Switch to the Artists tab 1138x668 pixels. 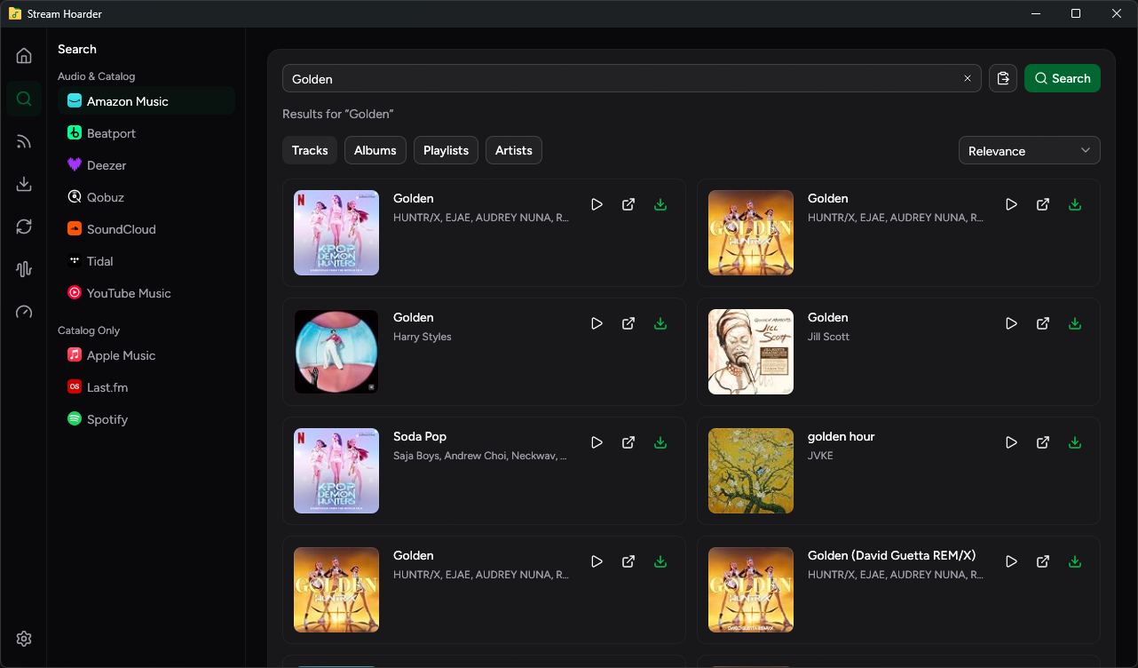(514, 150)
